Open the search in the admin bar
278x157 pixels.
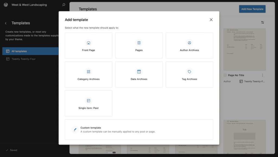pos(63,5)
